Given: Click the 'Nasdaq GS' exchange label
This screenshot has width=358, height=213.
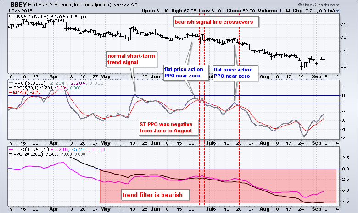Looking at the screenshot, I should point(125,5).
